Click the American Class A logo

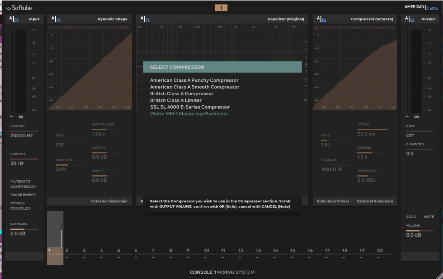pos(421,7)
